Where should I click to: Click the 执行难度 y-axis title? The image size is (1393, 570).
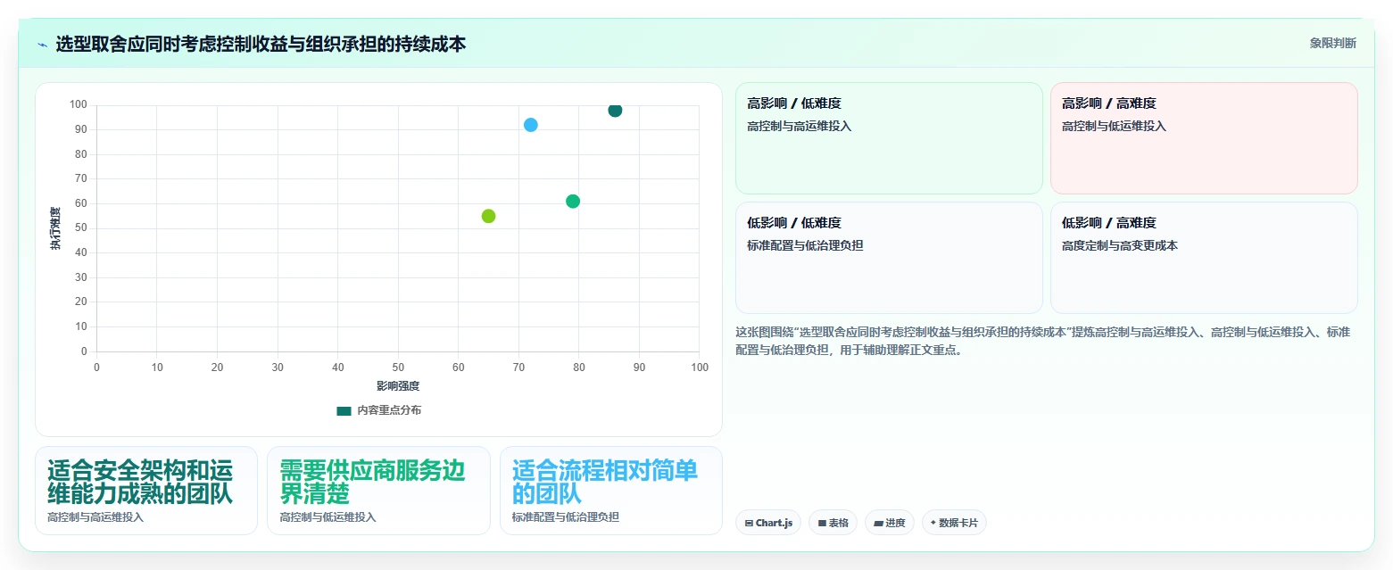pos(56,228)
